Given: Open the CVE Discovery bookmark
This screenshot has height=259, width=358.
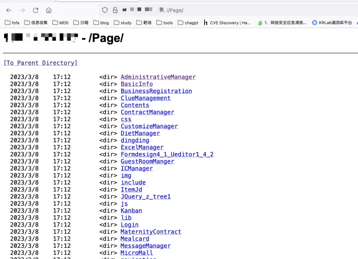Looking at the screenshot, I should (227, 22).
